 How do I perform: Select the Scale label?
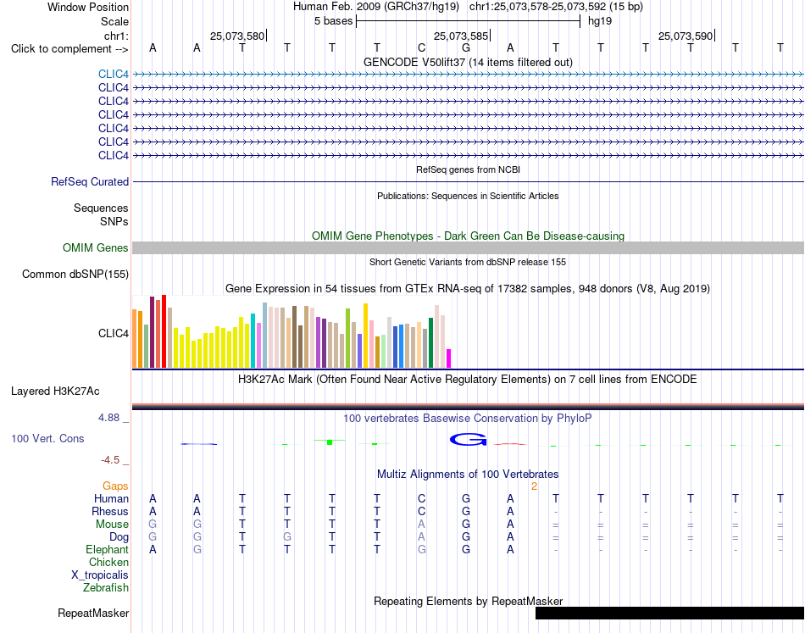pyautogui.click(x=114, y=21)
